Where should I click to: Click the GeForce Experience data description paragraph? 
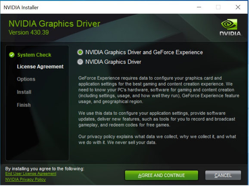[159, 90]
